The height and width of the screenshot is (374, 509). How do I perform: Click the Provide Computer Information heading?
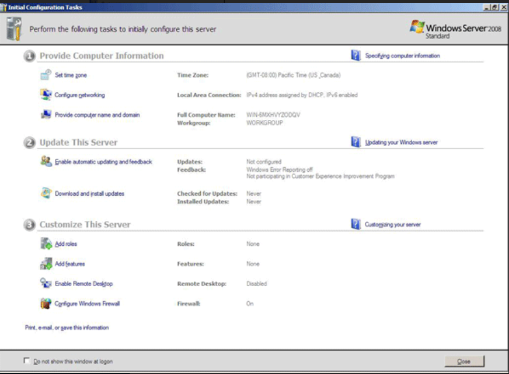click(102, 56)
